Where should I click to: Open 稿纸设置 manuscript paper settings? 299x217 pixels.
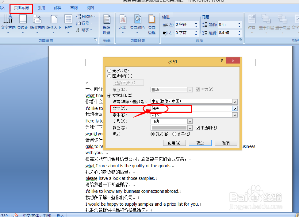coord(107,25)
